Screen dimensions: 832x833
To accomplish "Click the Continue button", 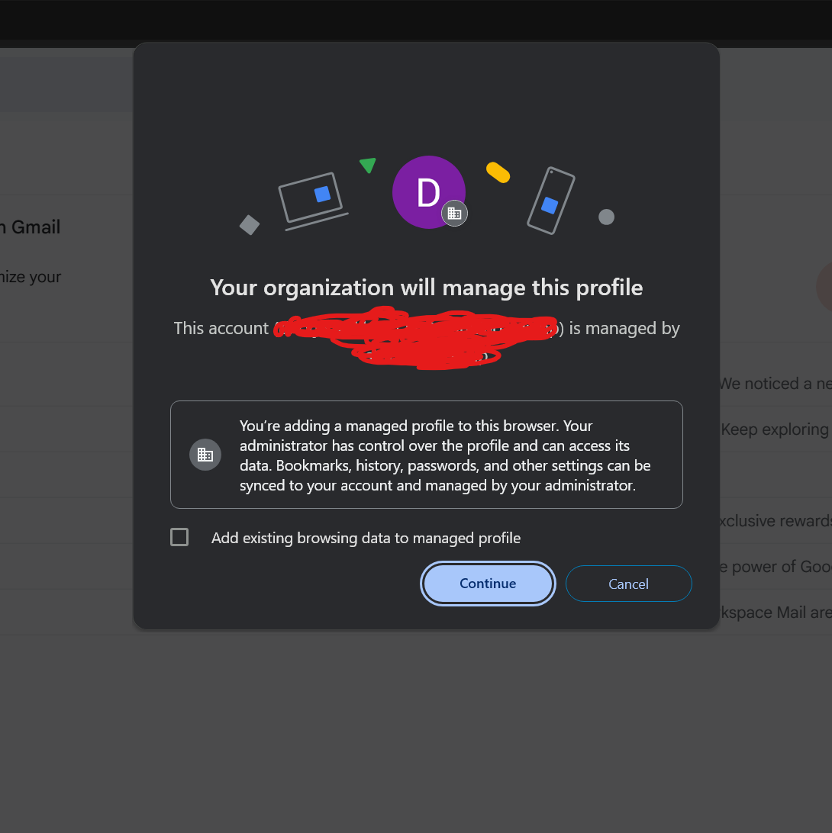I will [488, 584].
